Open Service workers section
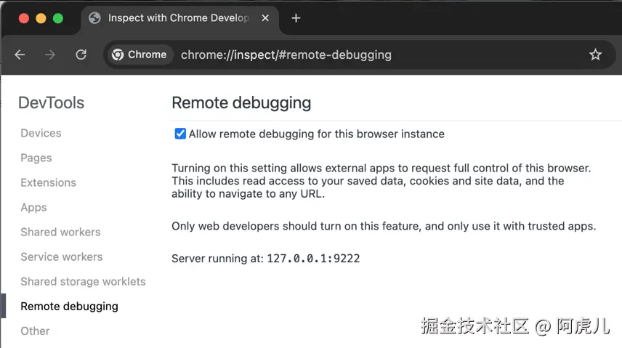Viewport: 622px width, 348px height. click(62, 256)
